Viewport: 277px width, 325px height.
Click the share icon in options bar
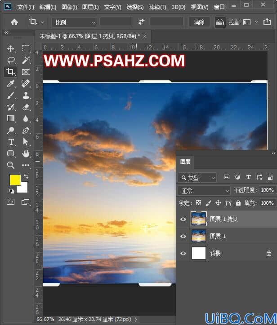point(267,22)
